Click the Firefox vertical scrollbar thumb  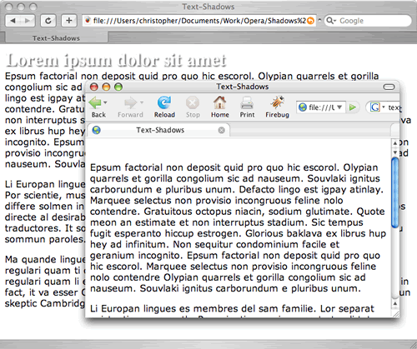(x=395, y=192)
